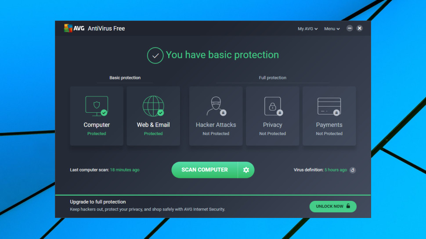The width and height of the screenshot is (426, 239).
Task: Click the 'Full protection' section heading
Action: (x=272, y=78)
